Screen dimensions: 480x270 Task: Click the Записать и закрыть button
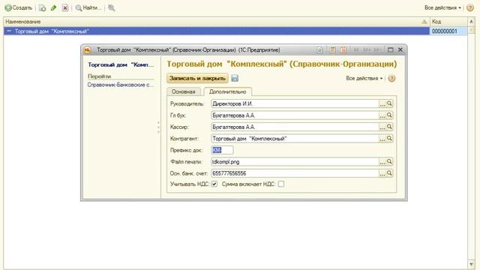pos(197,78)
